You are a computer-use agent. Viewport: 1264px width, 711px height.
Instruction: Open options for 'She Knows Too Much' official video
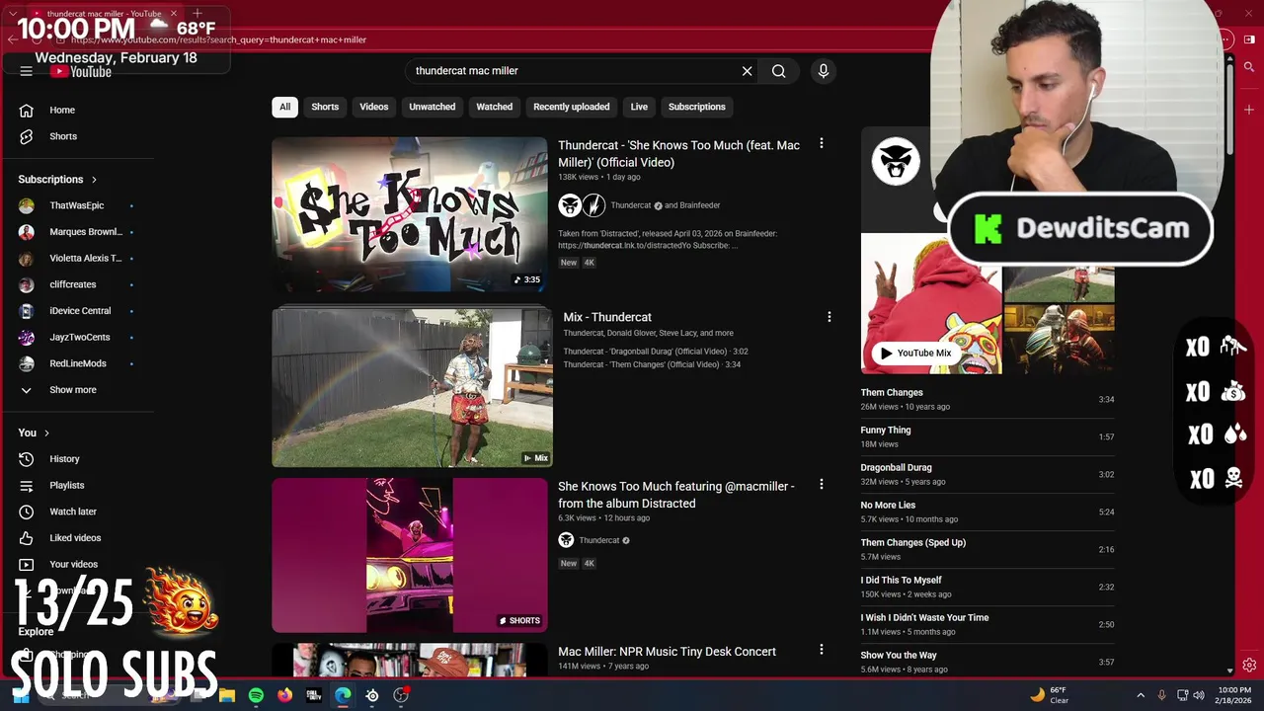click(x=821, y=144)
